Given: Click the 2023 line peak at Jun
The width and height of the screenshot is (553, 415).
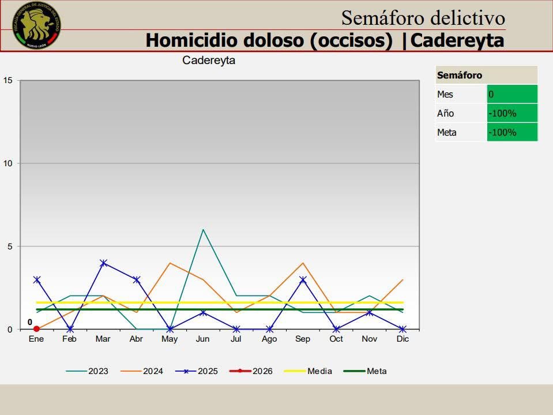Looking at the screenshot, I should [203, 230].
